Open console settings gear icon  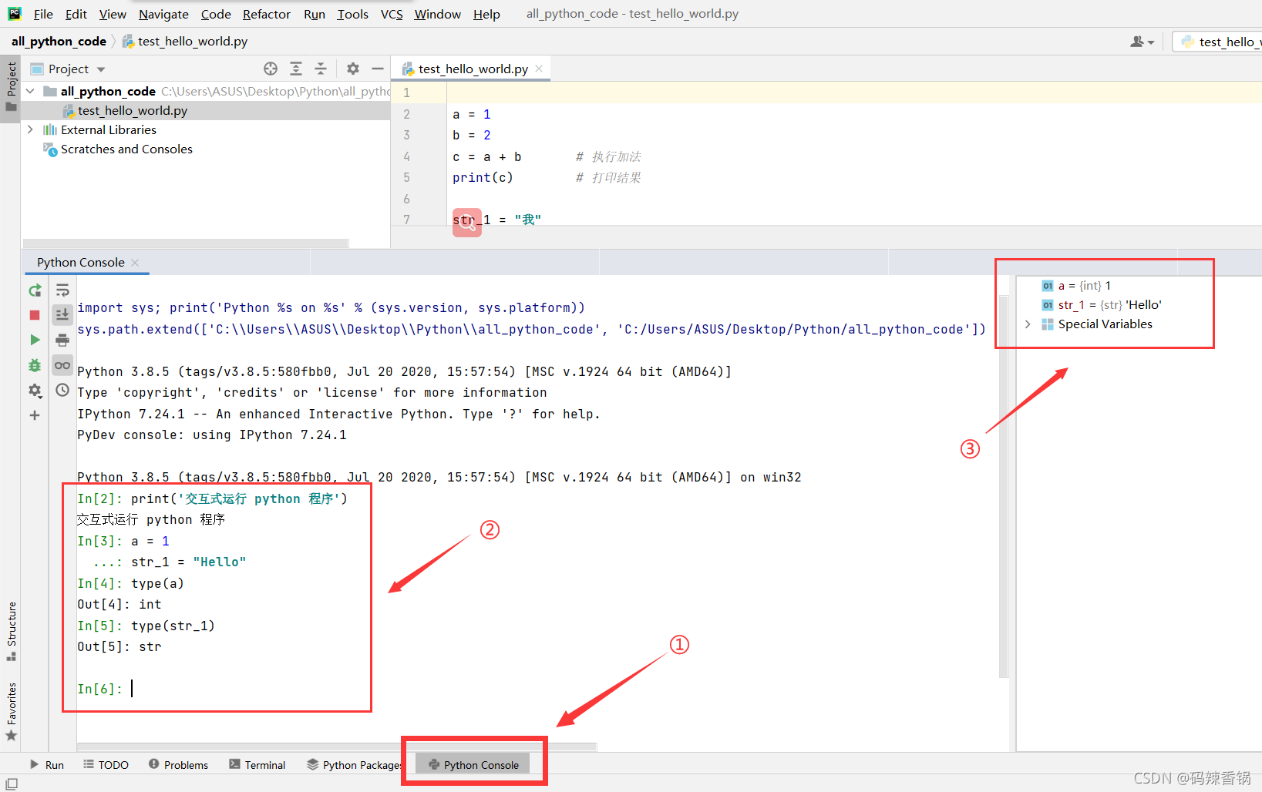[x=35, y=391]
